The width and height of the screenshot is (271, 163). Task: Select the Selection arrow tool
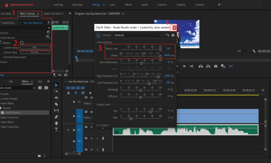point(56,85)
